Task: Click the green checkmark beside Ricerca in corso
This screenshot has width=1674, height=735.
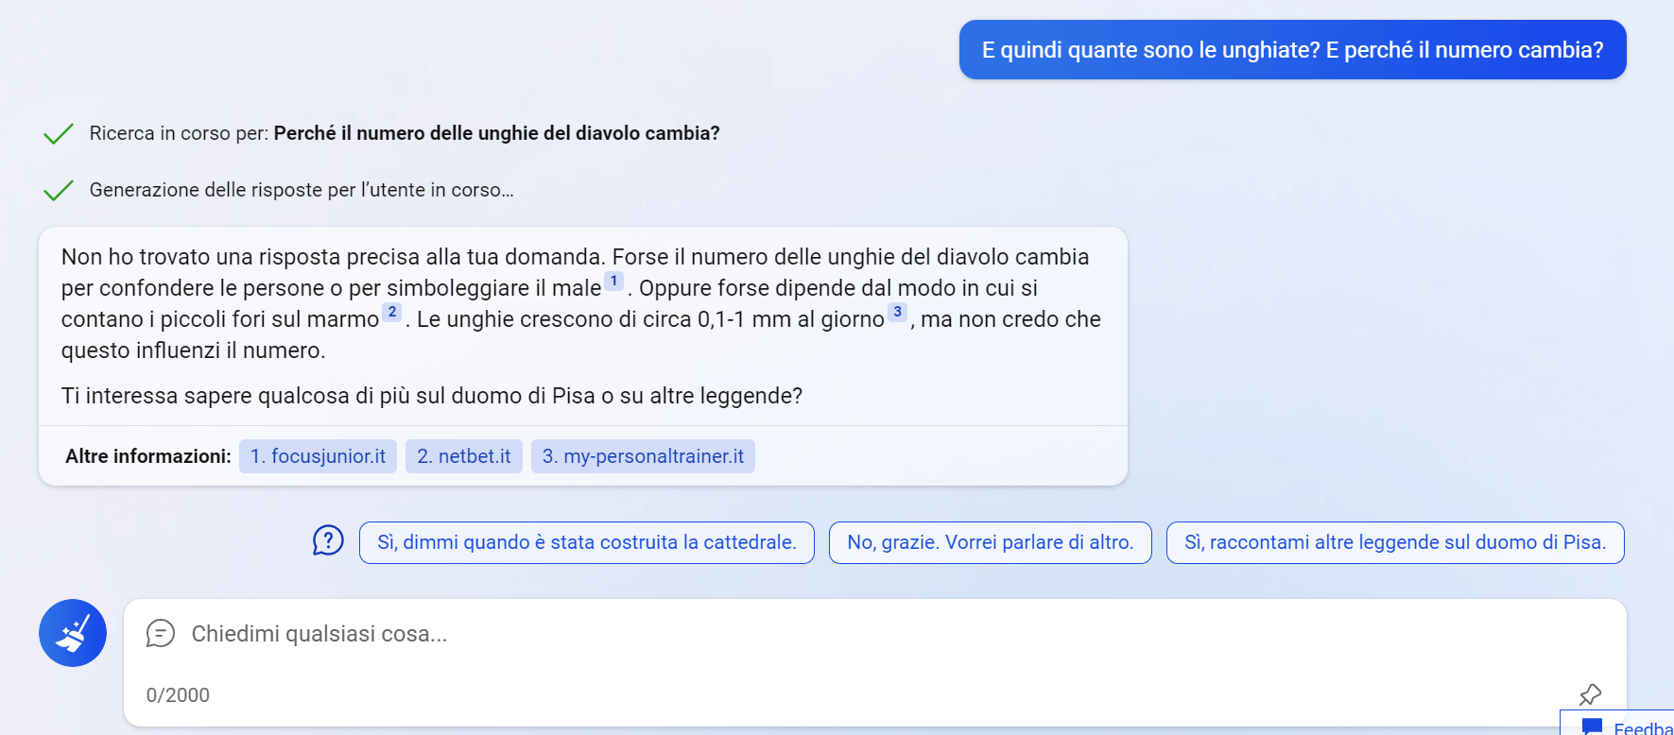Action: point(59,134)
